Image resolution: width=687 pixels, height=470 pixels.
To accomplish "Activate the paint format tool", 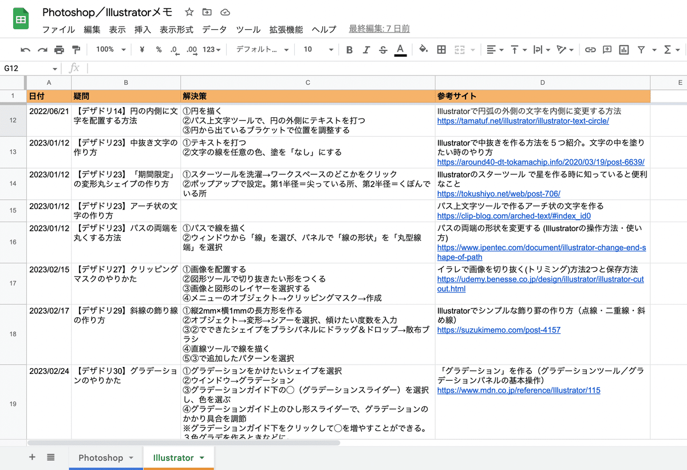I will point(76,50).
